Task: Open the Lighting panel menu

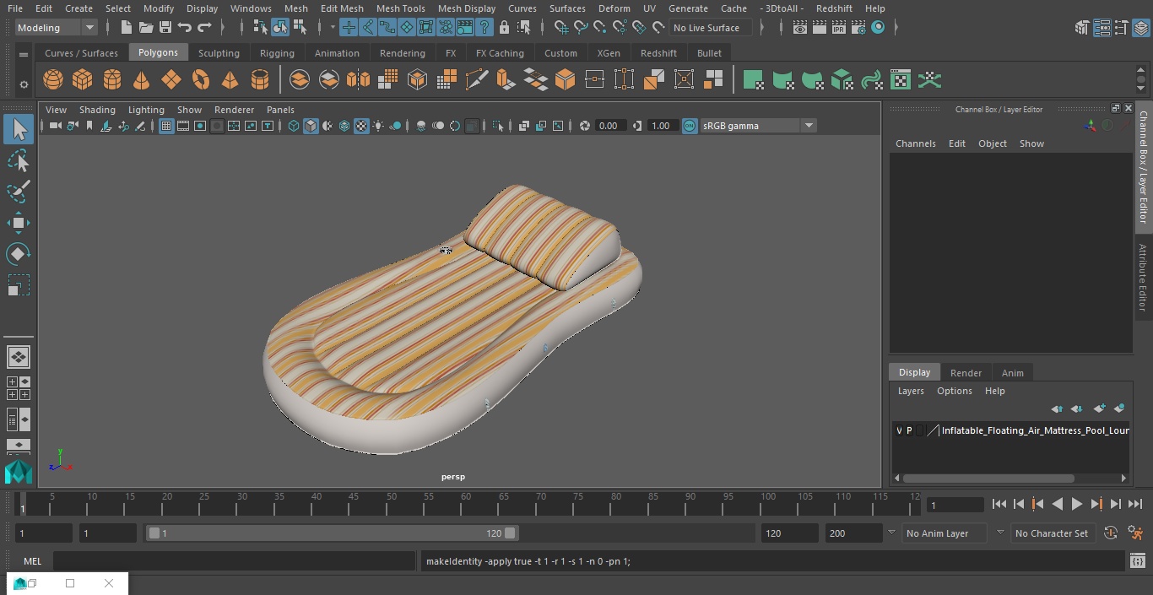Action: click(146, 110)
